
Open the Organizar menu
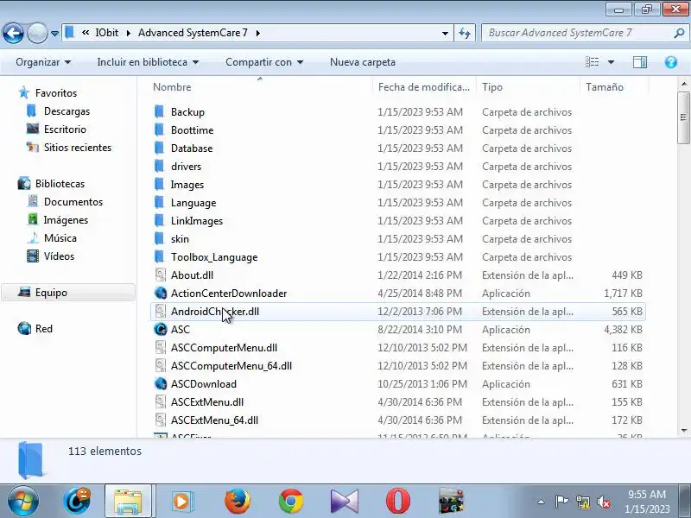pyautogui.click(x=43, y=62)
